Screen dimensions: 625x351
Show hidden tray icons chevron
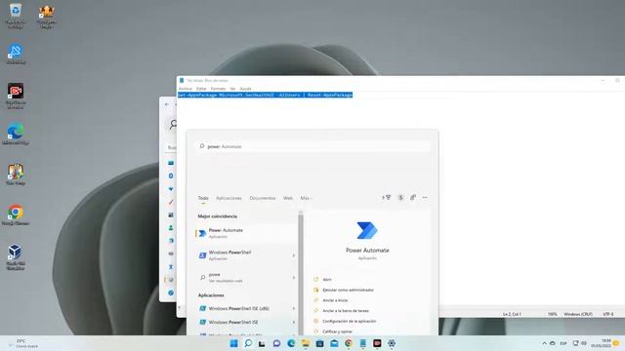[544, 343]
